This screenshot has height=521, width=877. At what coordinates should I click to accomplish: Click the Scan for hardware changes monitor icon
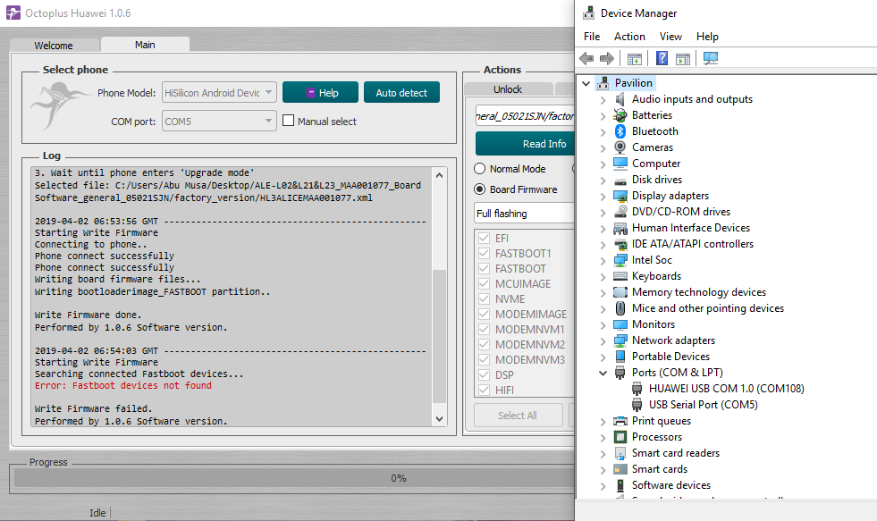point(711,58)
